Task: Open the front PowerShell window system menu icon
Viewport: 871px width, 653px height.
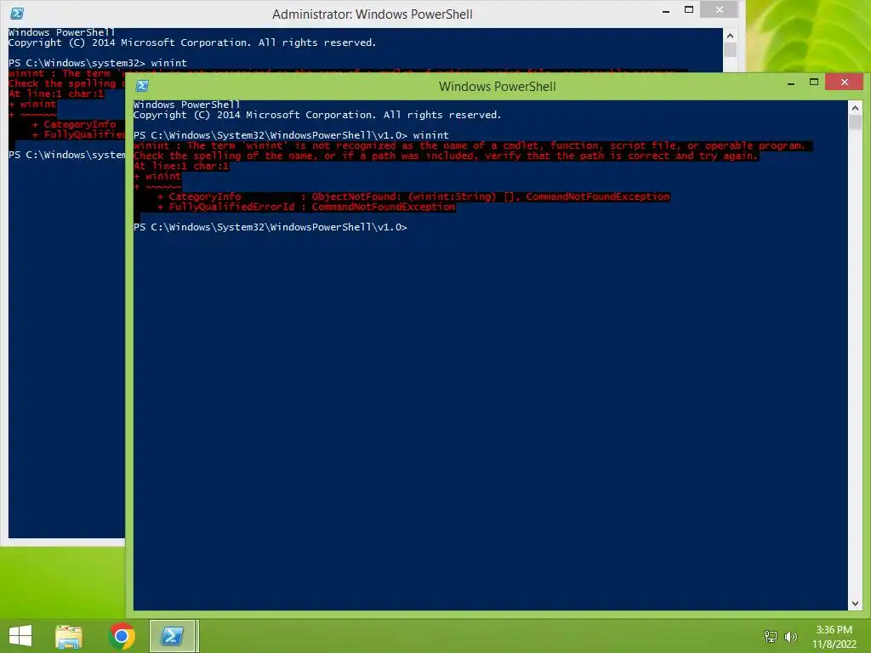Action: [142, 86]
